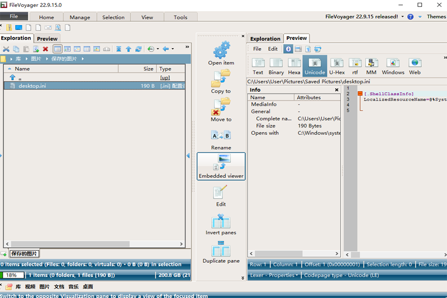Image resolution: width=447 pixels, height=298 pixels.
Task: Toggle the blue info panel button
Action: [288, 49]
